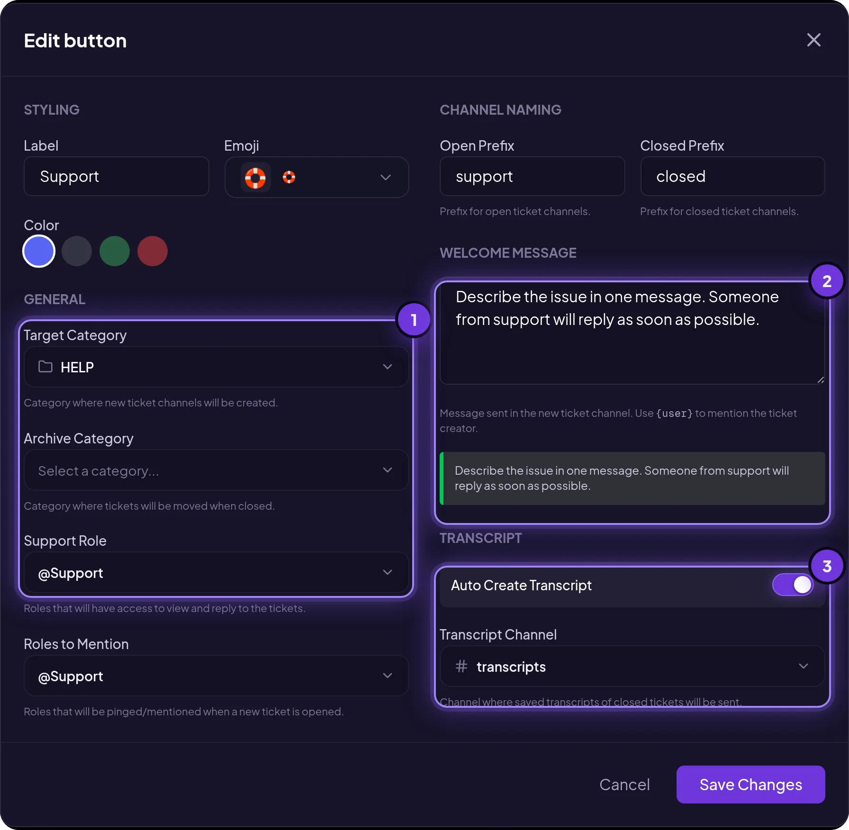Open the Support Role dropdown

pyautogui.click(x=216, y=573)
